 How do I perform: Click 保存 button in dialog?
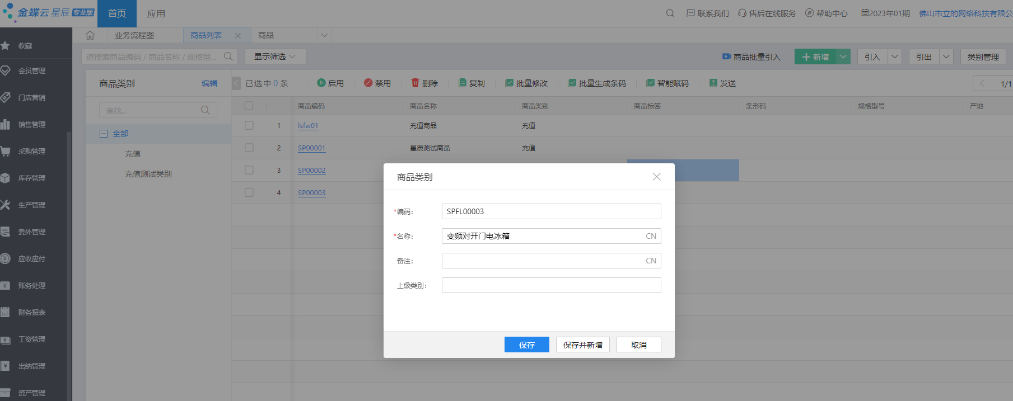point(527,345)
